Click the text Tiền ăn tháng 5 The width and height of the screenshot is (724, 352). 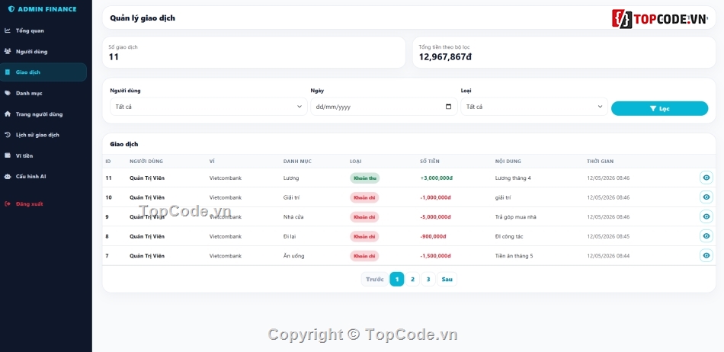pos(514,255)
